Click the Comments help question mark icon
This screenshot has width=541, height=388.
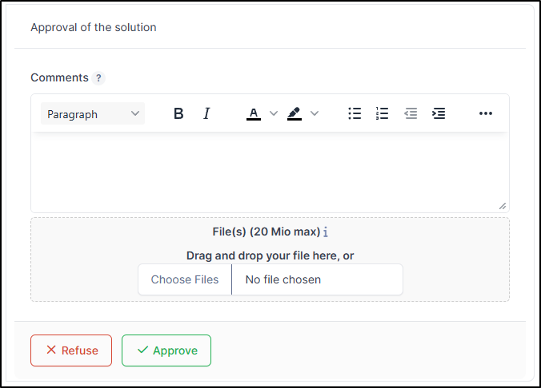pos(98,78)
